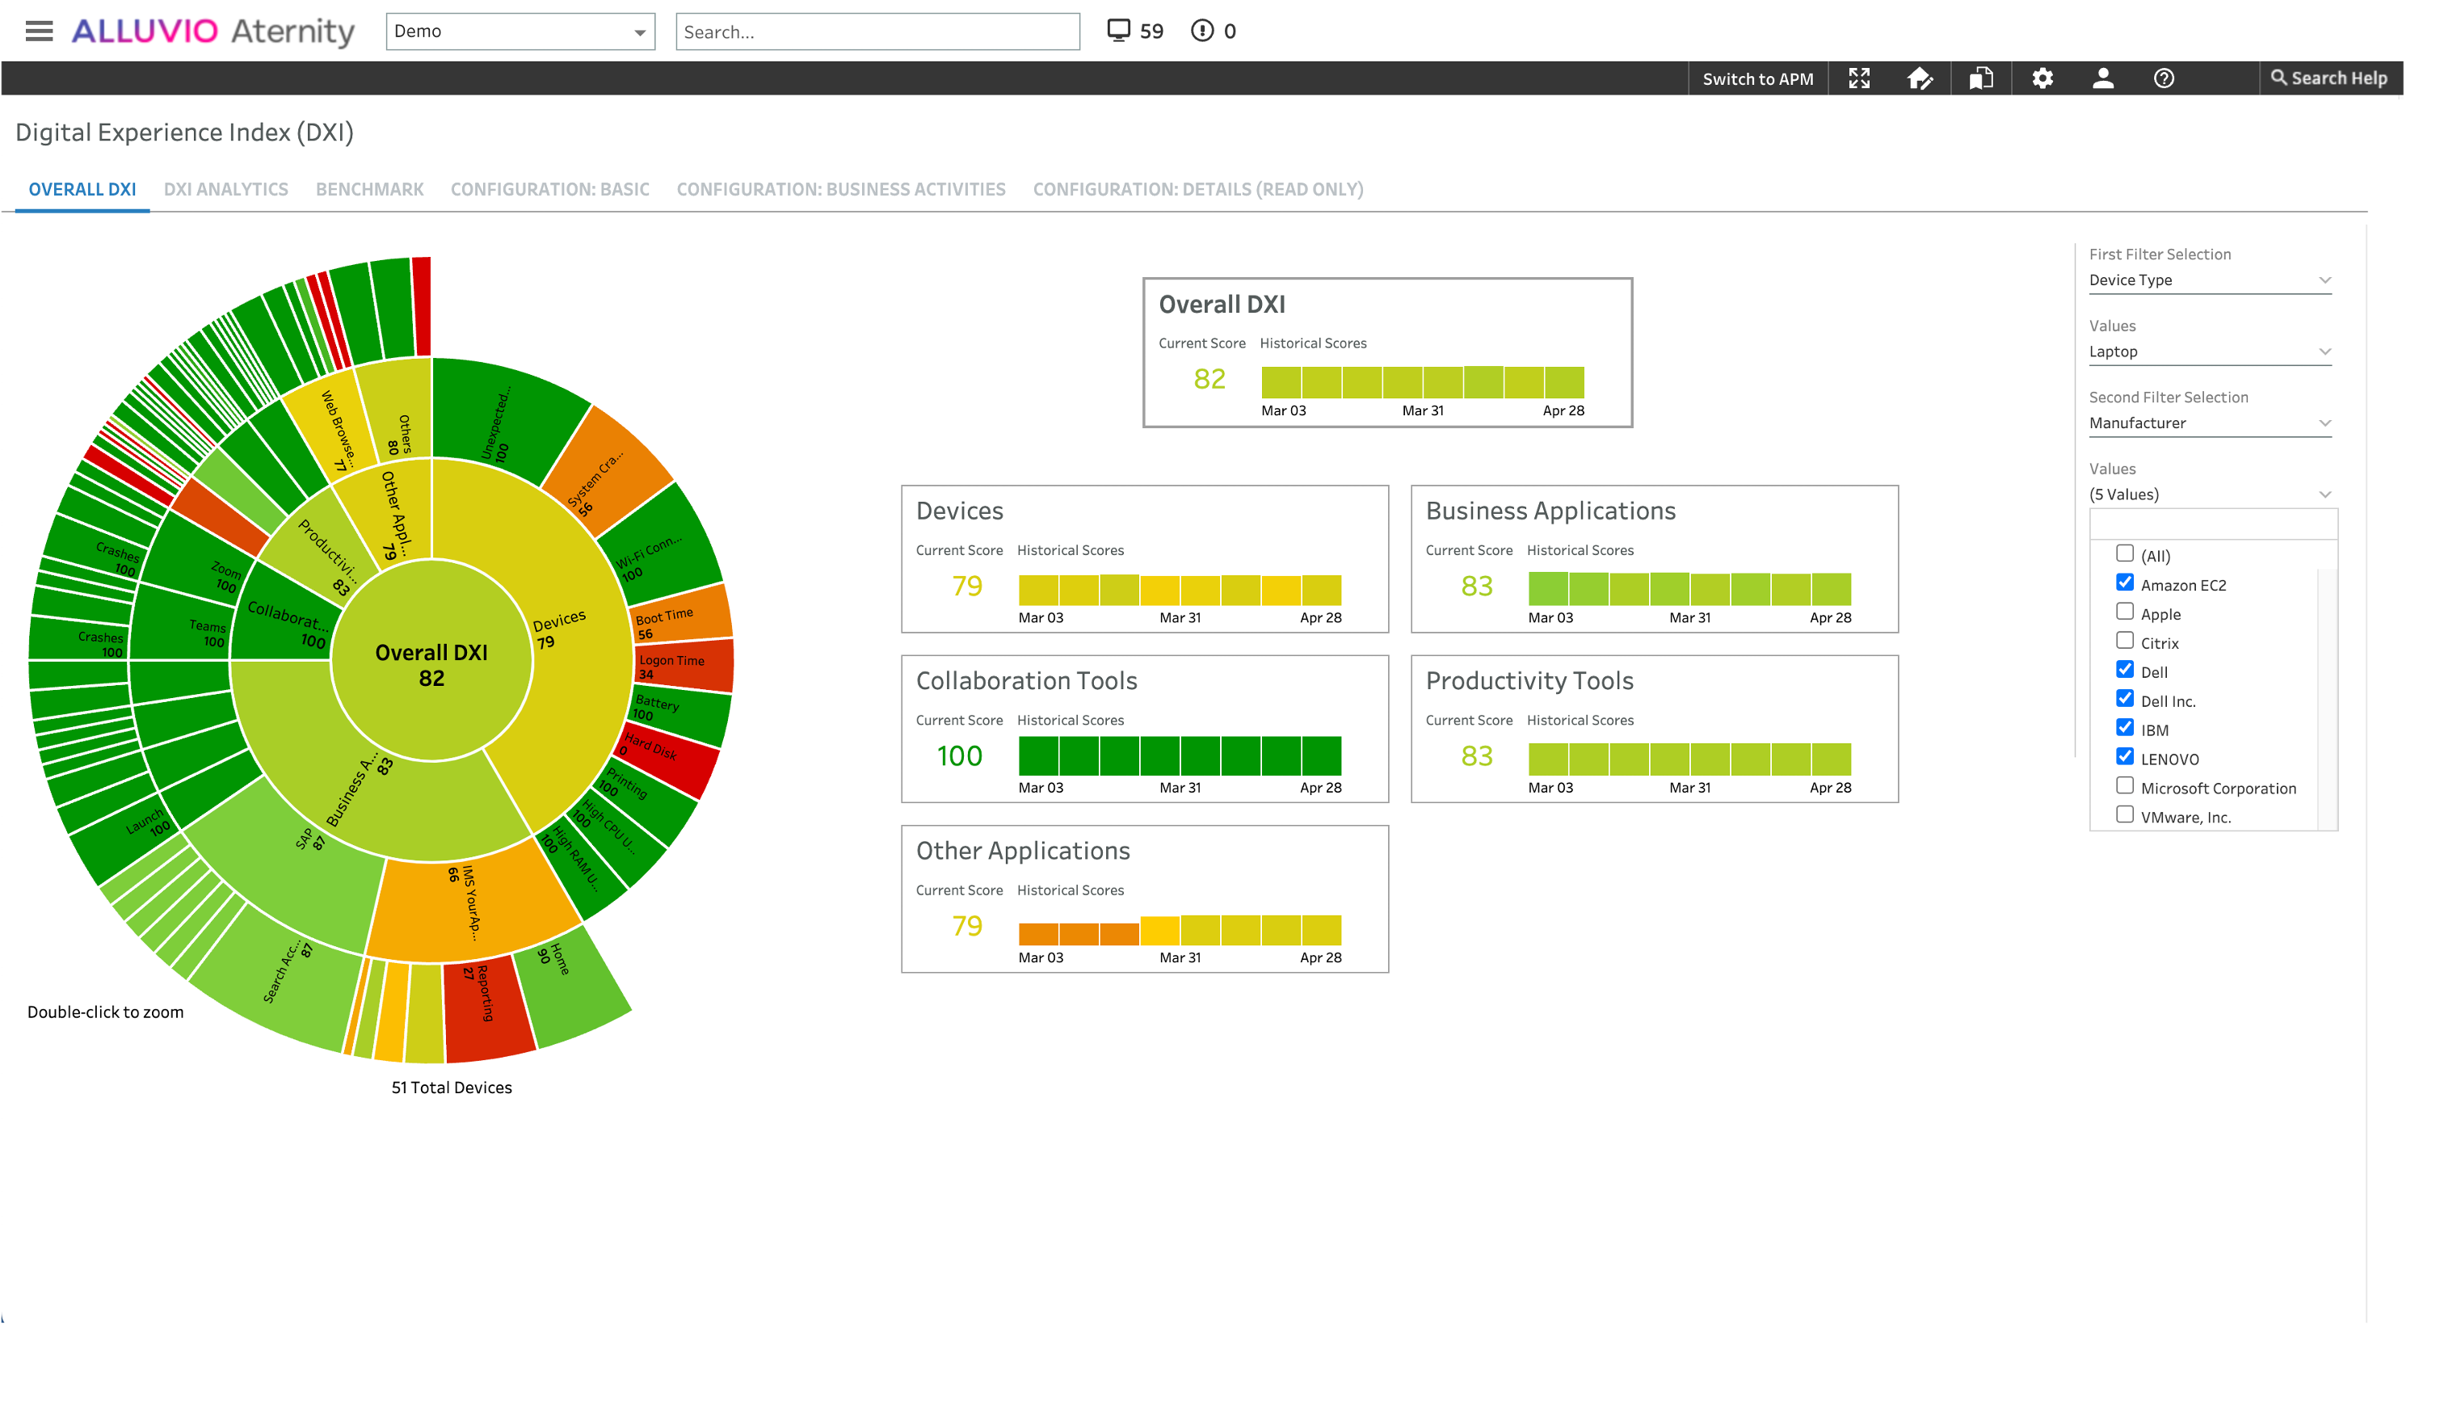Open the bookmarks page icon
This screenshot has height=1422, width=2440.
[x=1980, y=78]
